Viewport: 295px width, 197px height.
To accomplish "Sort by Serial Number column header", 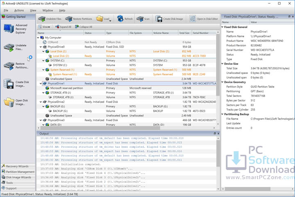I will tap(204, 33).
